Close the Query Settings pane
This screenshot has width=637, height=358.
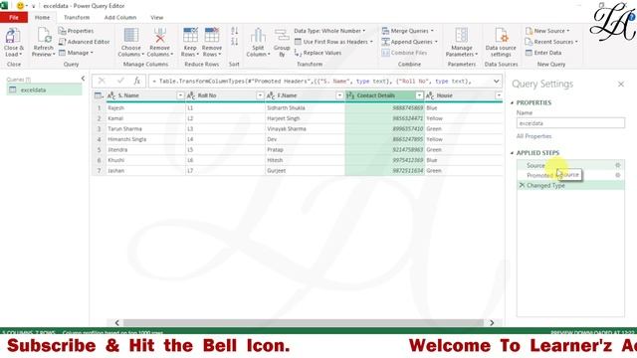point(621,84)
